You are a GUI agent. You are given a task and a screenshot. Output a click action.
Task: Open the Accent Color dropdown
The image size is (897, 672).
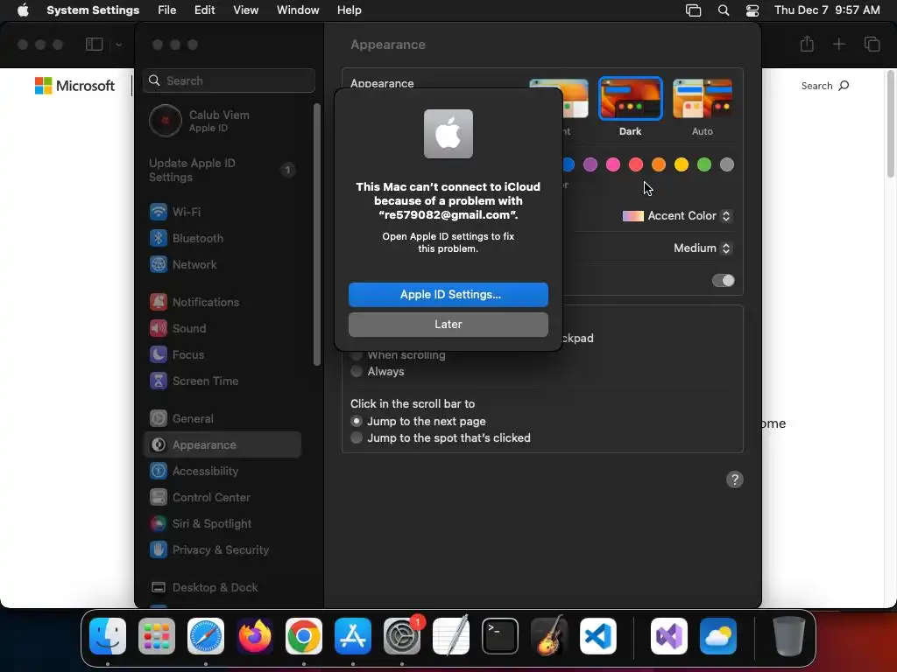pyautogui.click(x=677, y=216)
